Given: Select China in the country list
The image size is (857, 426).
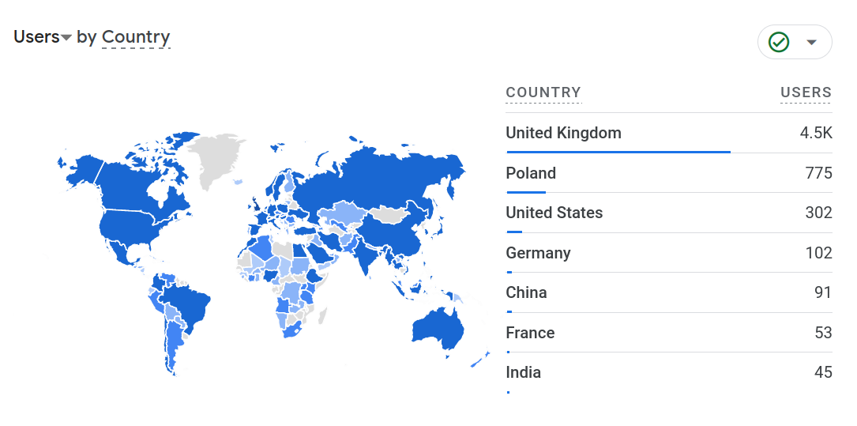Looking at the screenshot, I should click(527, 292).
